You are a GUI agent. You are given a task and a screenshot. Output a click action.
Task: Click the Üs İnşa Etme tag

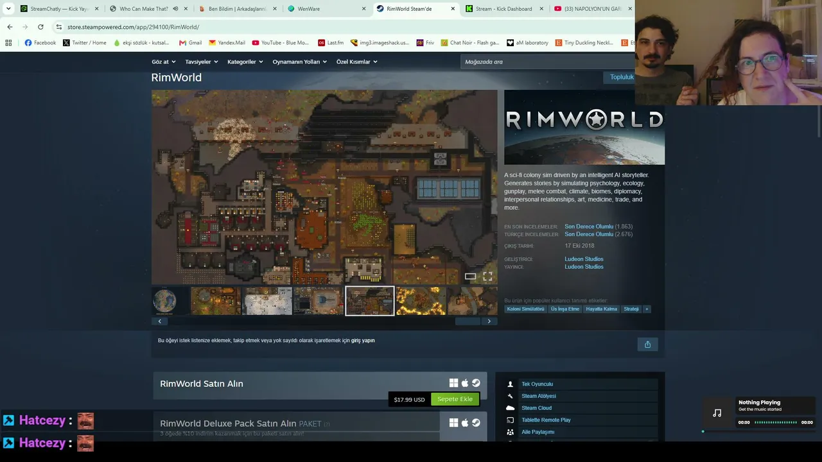(x=565, y=309)
